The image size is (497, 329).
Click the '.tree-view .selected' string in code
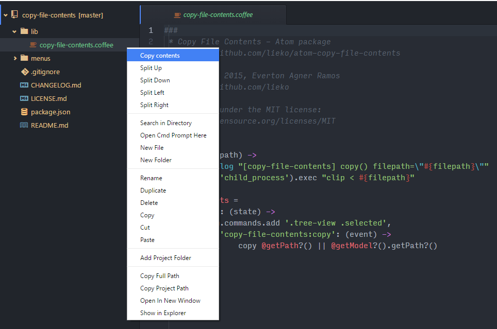[336, 223]
